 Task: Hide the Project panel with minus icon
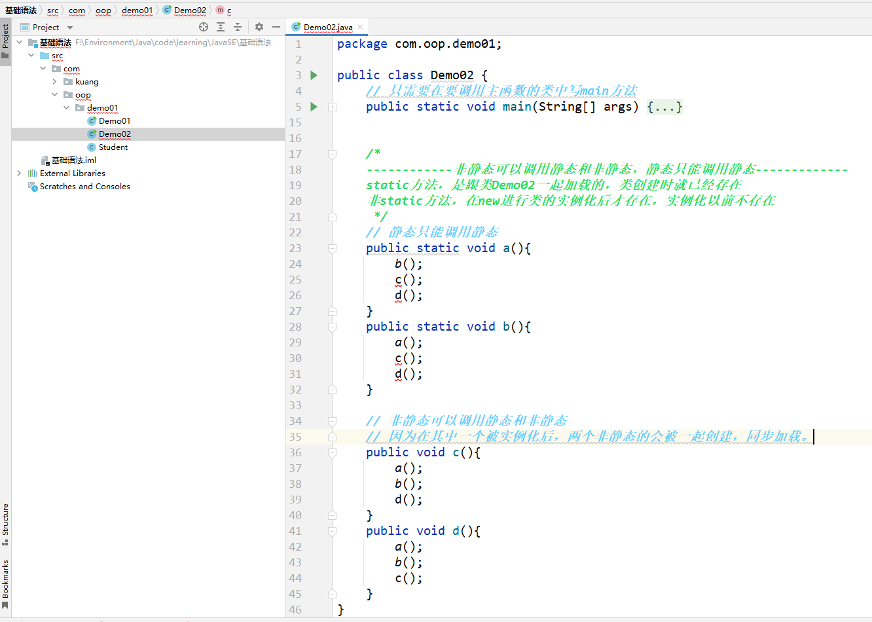pos(276,27)
